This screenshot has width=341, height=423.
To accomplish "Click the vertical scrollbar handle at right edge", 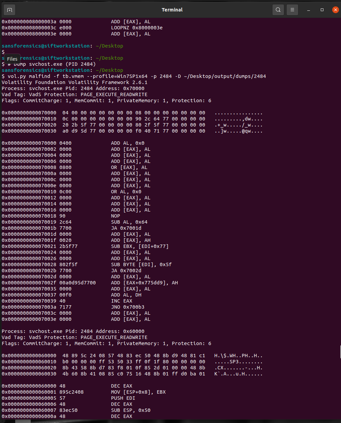I will [x=340, y=352].
